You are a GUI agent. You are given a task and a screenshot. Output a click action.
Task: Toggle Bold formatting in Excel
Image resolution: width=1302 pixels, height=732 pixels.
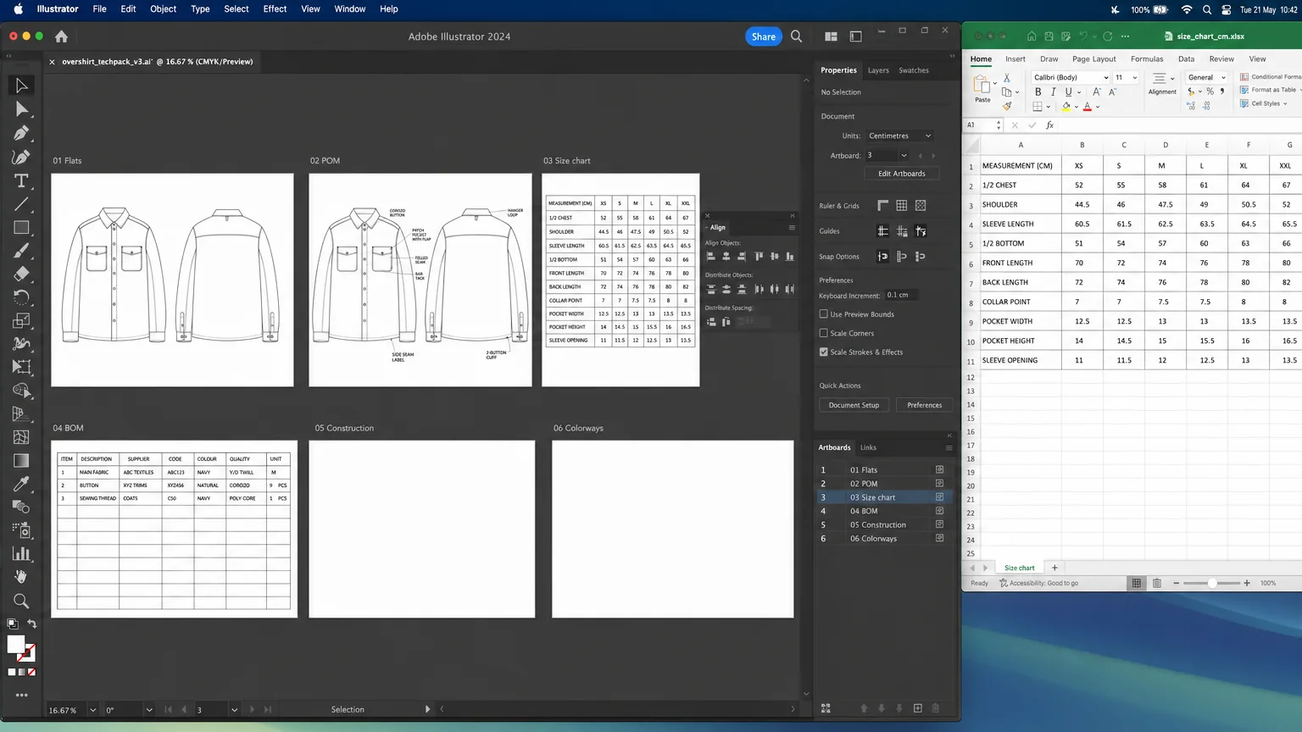(1038, 91)
